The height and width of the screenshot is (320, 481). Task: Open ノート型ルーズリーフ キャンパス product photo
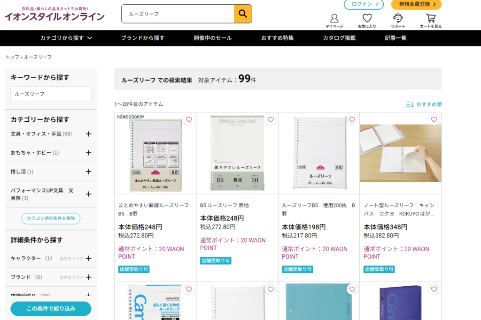(401, 153)
